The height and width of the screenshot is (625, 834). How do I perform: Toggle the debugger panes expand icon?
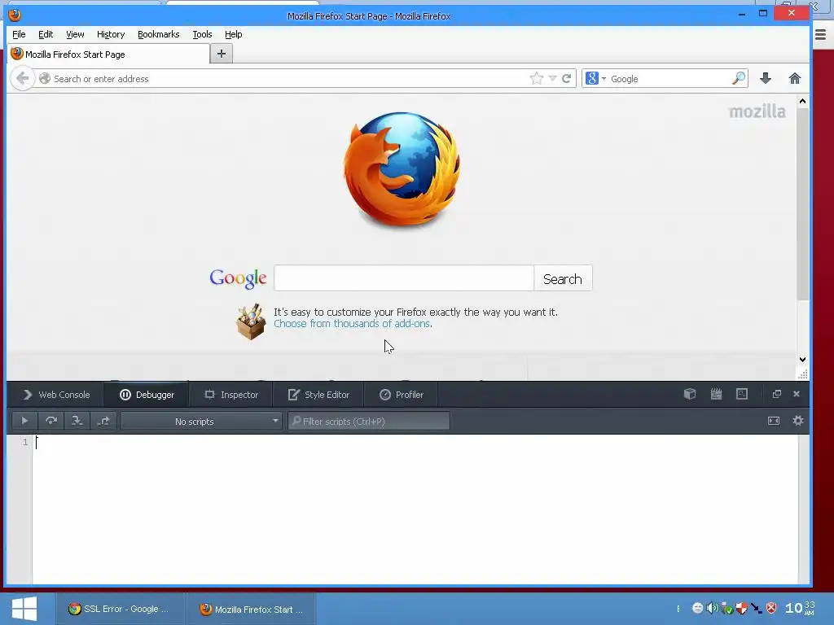pyautogui.click(x=774, y=421)
